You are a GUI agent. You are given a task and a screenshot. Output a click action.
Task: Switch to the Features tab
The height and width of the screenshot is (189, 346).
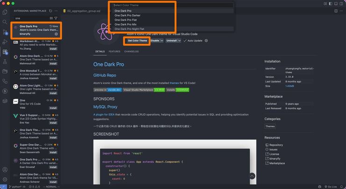(114, 51)
